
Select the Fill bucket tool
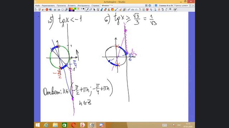[x=109, y=10]
